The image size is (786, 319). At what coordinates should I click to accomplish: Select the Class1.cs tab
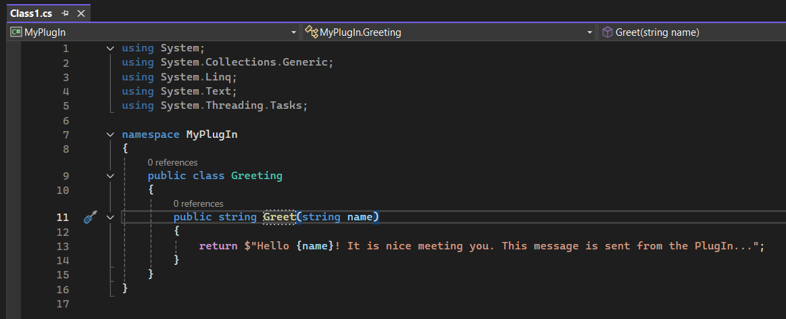32,14
